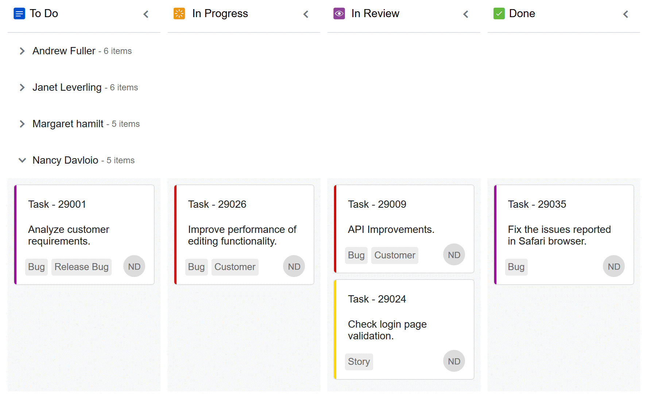Click the ND avatar on Task 29026

pos(294,266)
